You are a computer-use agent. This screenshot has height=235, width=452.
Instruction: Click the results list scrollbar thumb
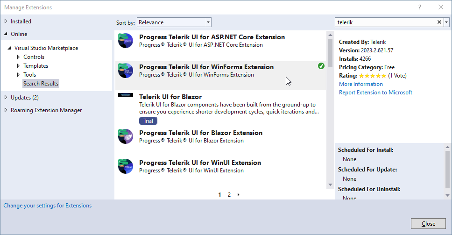click(330, 53)
